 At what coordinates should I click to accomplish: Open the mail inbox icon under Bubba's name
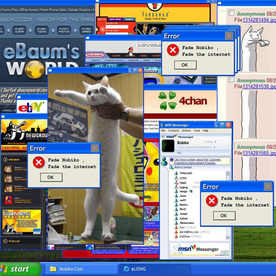point(179,152)
